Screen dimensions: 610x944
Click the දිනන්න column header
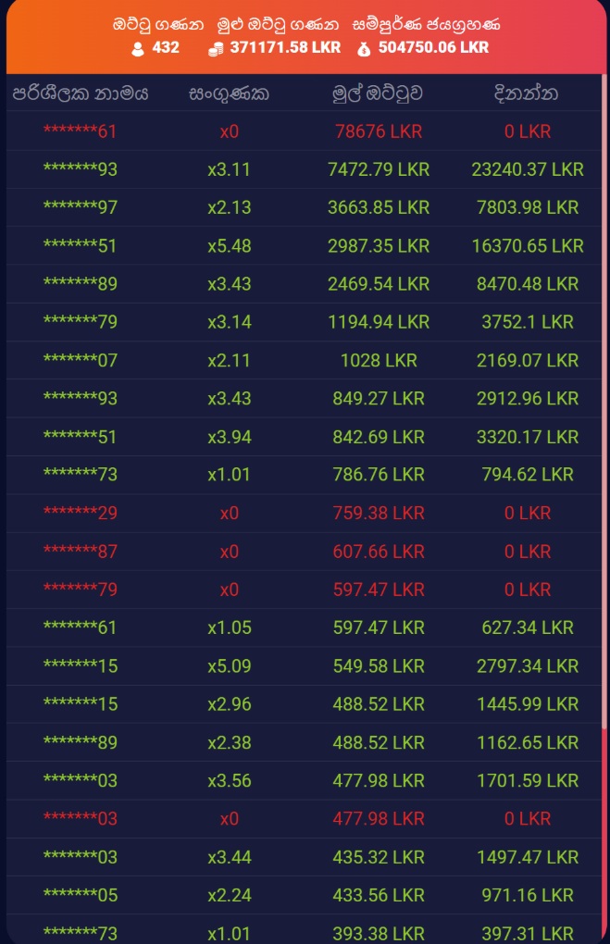tap(527, 93)
